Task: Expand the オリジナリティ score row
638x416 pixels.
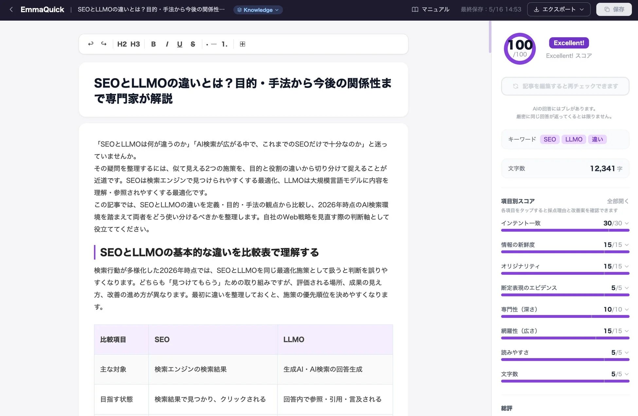Action: [565, 267]
